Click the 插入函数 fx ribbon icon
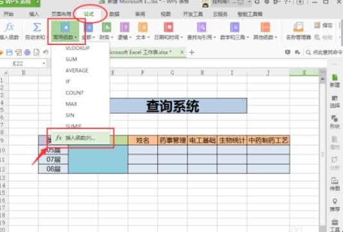The height and width of the screenshot is (232, 343). pyautogui.click(x=9, y=28)
